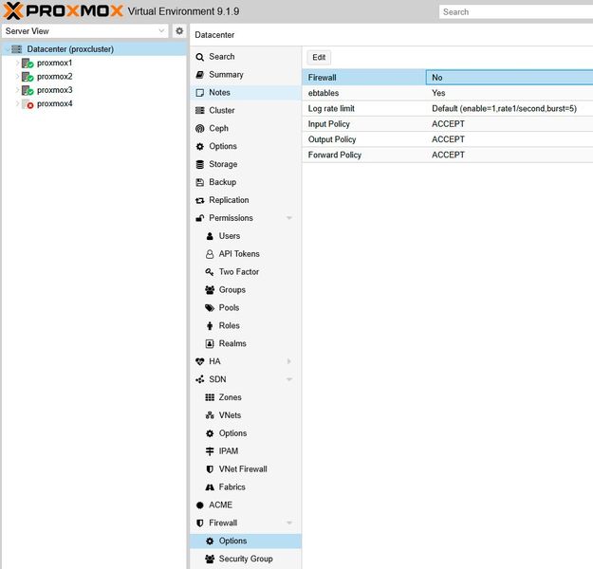Viewport: 593px width, 569px height.
Task: Click the Datacenter server-rack icon in the tree
Action: click(17, 49)
